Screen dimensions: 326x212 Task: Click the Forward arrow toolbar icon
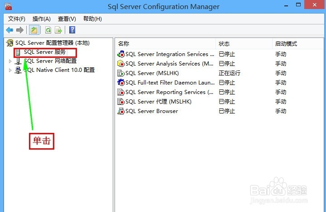tap(20, 30)
